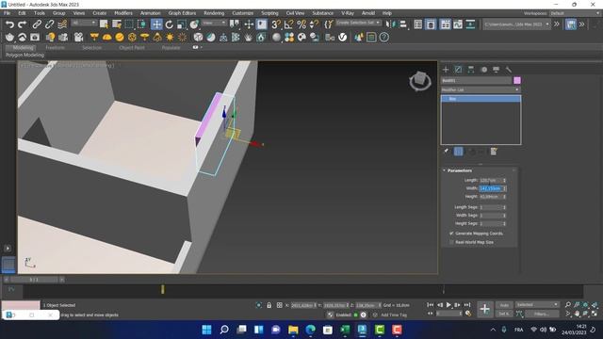Toggle the Layer Explorer icon
The image size is (603, 339).
(x=431, y=24)
